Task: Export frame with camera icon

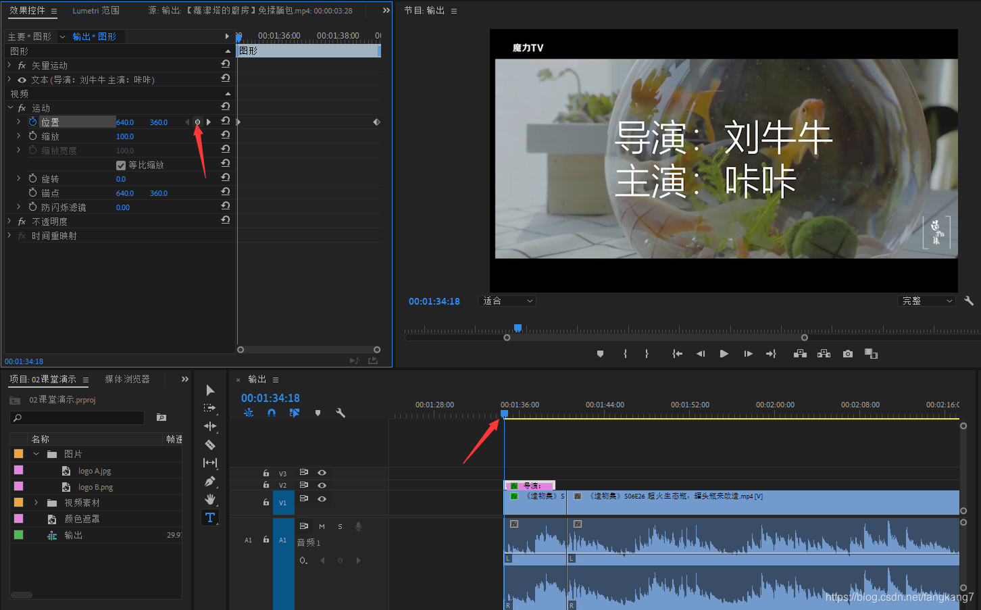Action: 848,353
